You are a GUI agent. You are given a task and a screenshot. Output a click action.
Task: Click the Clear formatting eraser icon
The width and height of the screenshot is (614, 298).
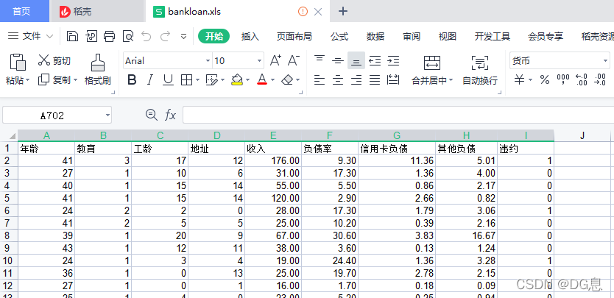(287, 80)
